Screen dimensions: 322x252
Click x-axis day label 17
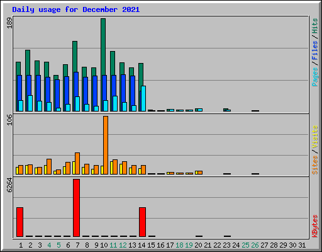(170, 245)
